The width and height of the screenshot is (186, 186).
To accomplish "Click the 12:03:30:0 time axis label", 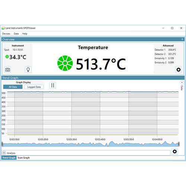I will pos(71,139).
